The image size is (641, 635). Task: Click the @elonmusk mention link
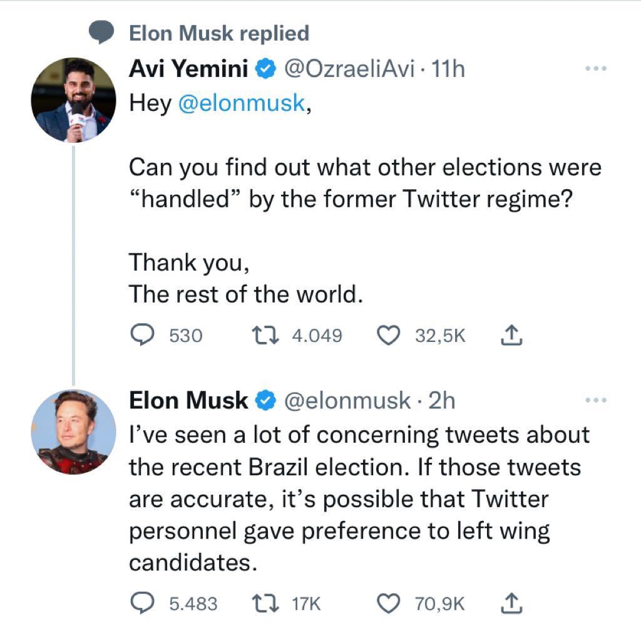tap(242, 103)
